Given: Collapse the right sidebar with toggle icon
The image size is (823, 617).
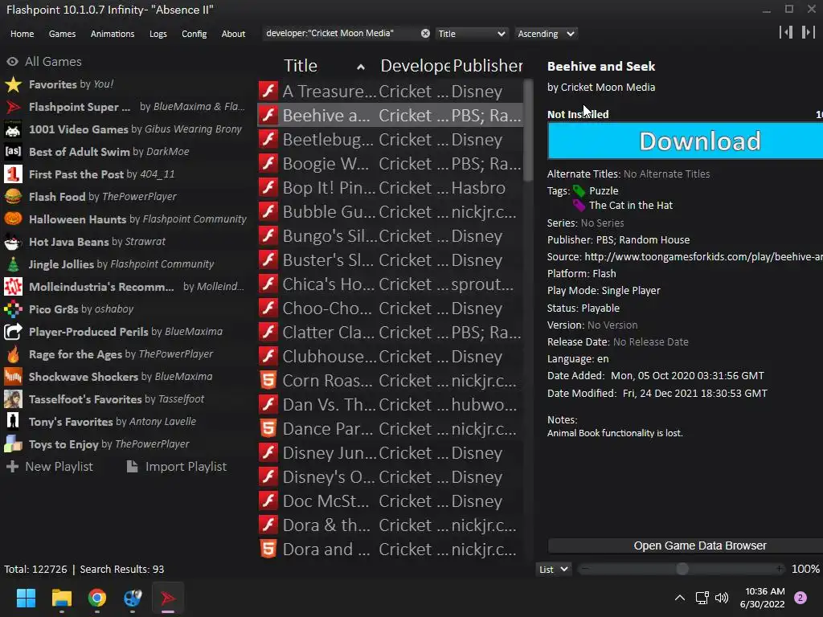Looking at the screenshot, I should pos(809,32).
